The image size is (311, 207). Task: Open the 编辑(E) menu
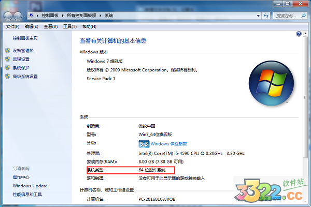tap(32, 26)
